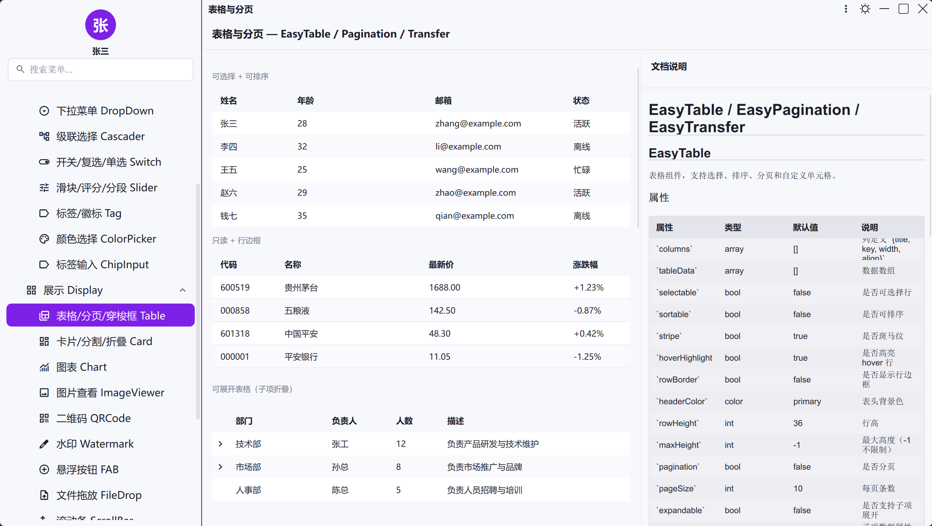Click the purple 张 user avatar

(x=100, y=25)
